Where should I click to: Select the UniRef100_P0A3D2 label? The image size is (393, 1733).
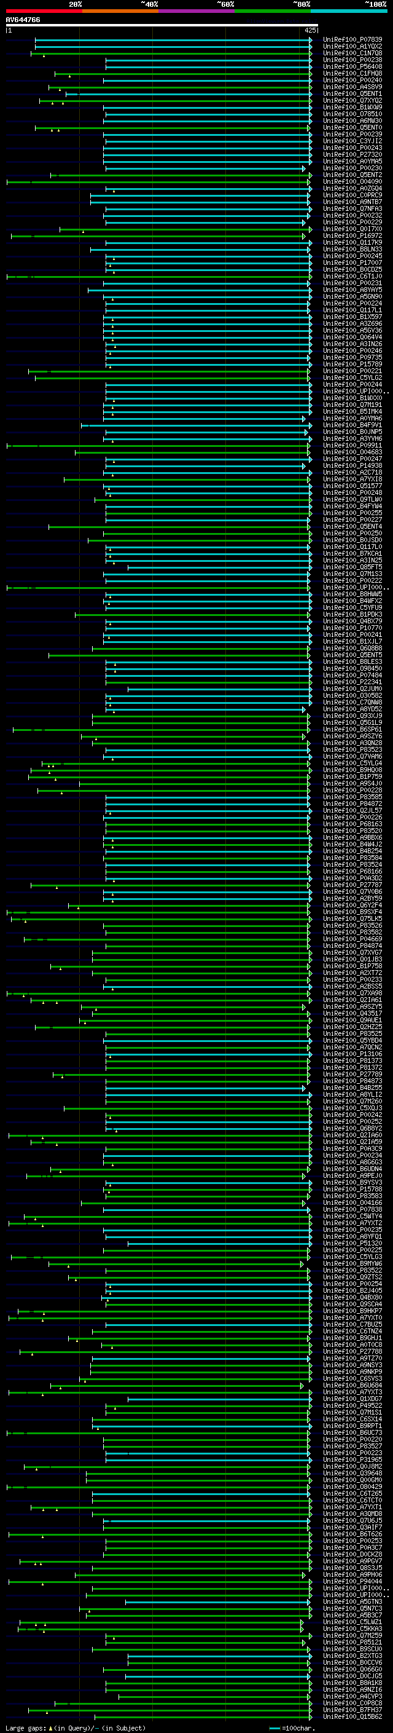click(x=352, y=878)
